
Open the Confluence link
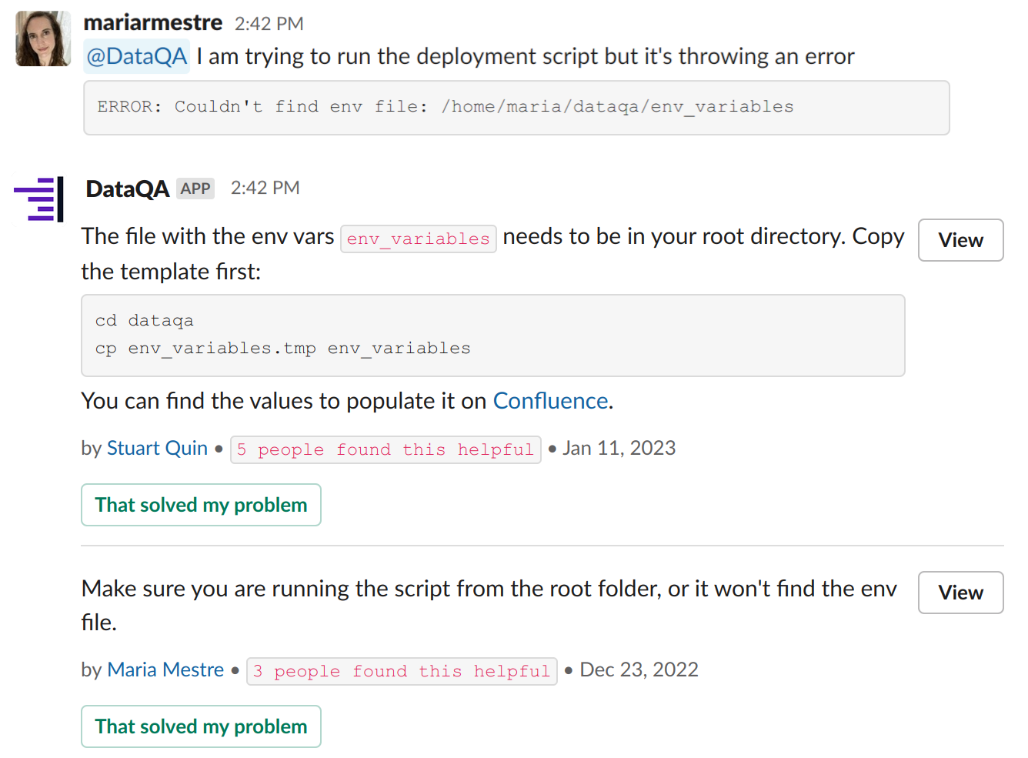coord(550,401)
